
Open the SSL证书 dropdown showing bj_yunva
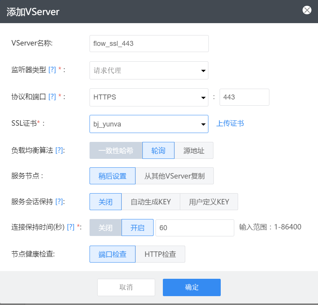click(149, 124)
